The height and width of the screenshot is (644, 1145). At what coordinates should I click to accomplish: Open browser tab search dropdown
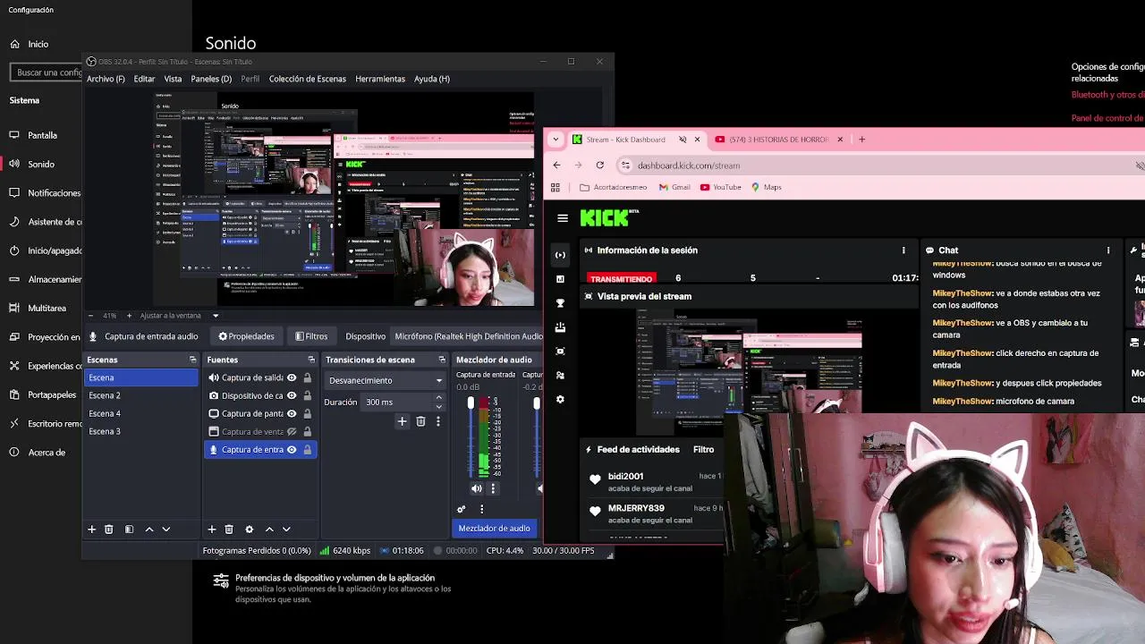point(556,140)
